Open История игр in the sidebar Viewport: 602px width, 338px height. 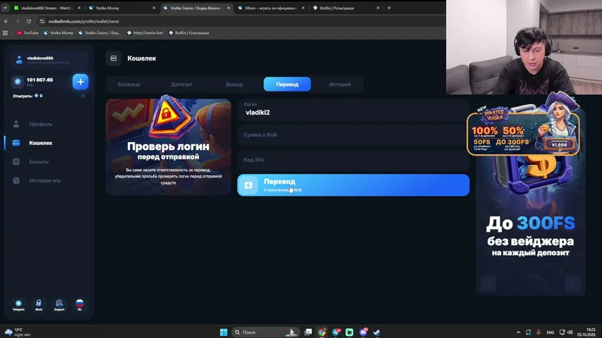click(45, 180)
